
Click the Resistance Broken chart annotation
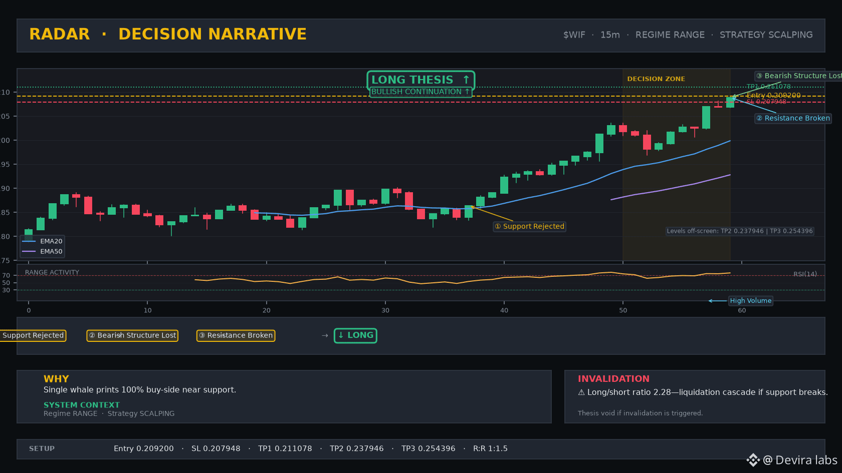tap(793, 118)
